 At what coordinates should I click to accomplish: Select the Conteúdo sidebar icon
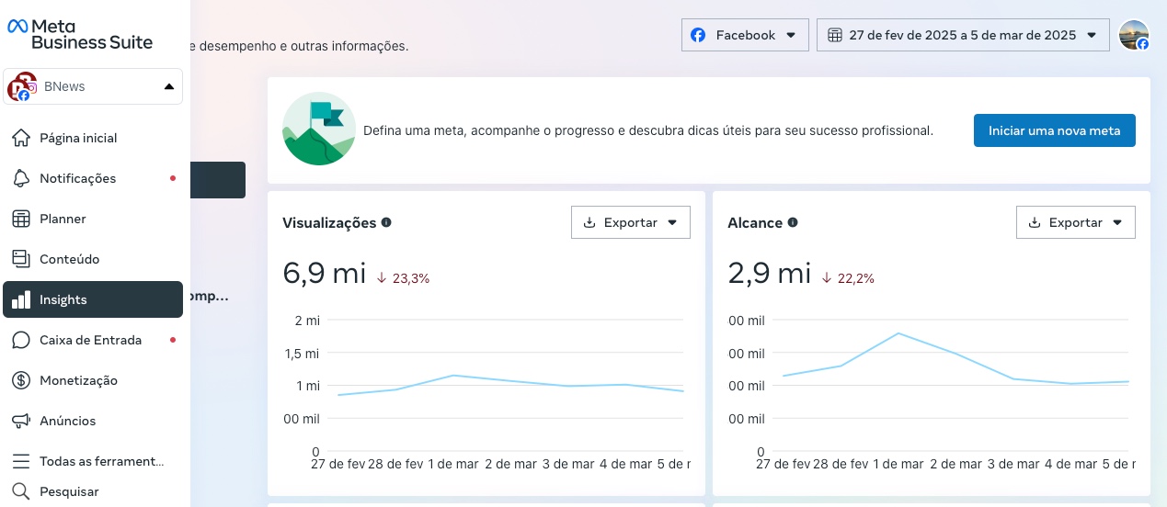(x=21, y=259)
